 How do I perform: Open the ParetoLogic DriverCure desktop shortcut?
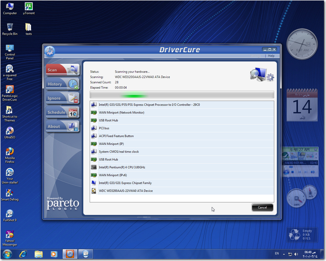(10, 93)
